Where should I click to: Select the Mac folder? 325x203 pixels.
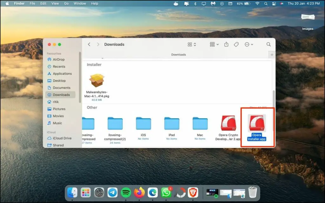200,129
